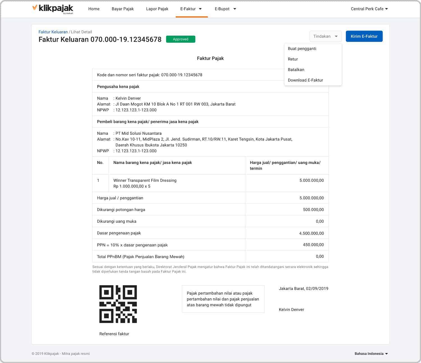Open the Central Perk Cafe account menu
Image resolution: width=421 pixels, height=363 pixels.
(x=369, y=9)
